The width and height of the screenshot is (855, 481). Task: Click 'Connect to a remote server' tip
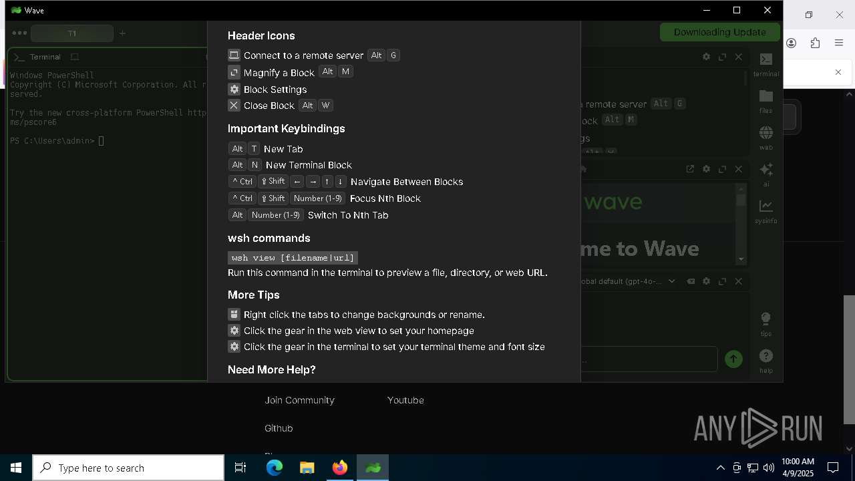tap(304, 55)
